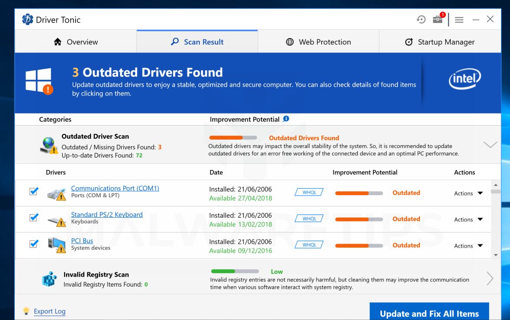This screenshot has height=320, width=510.
Task: Click the driver list scrollbar down arrow
Action: click(496, 255)
